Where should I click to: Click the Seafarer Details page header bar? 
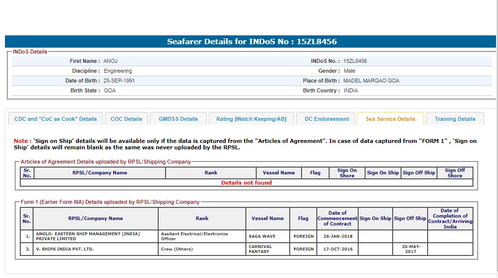pos(250,42)
